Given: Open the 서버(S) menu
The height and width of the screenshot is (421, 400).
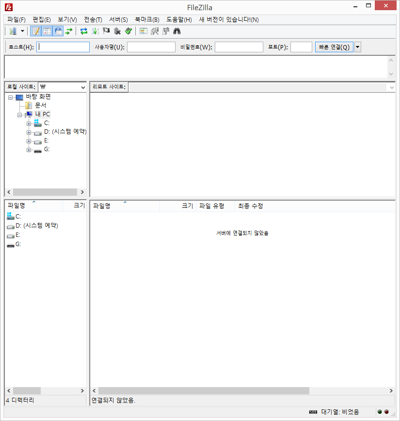Looking at the screenshot, I should click(118, 19).
